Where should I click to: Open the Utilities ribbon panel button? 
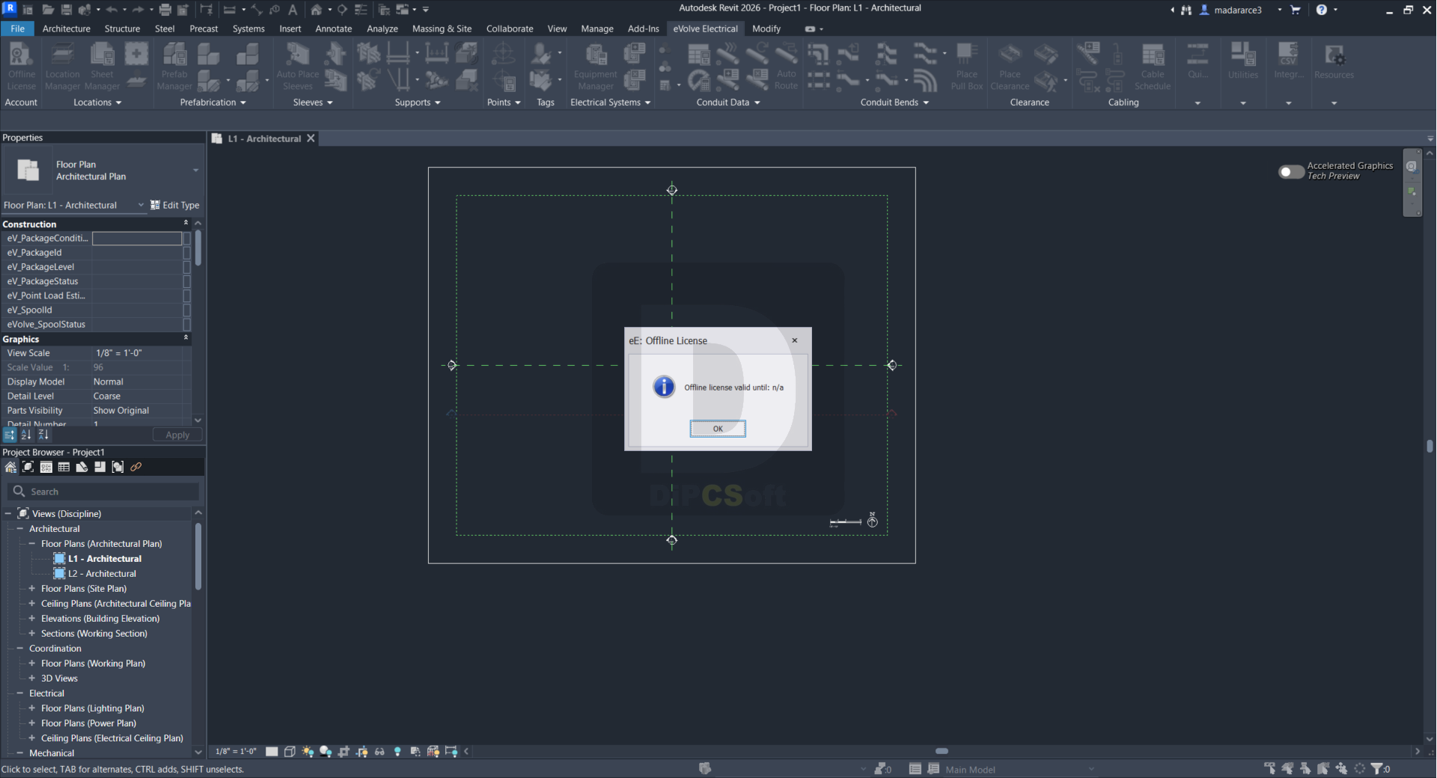click(x=1243, y=60)
